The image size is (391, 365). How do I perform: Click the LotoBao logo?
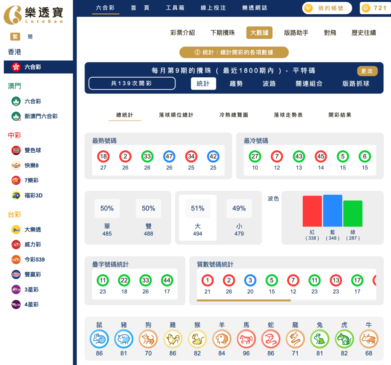(x=34, y=15)
